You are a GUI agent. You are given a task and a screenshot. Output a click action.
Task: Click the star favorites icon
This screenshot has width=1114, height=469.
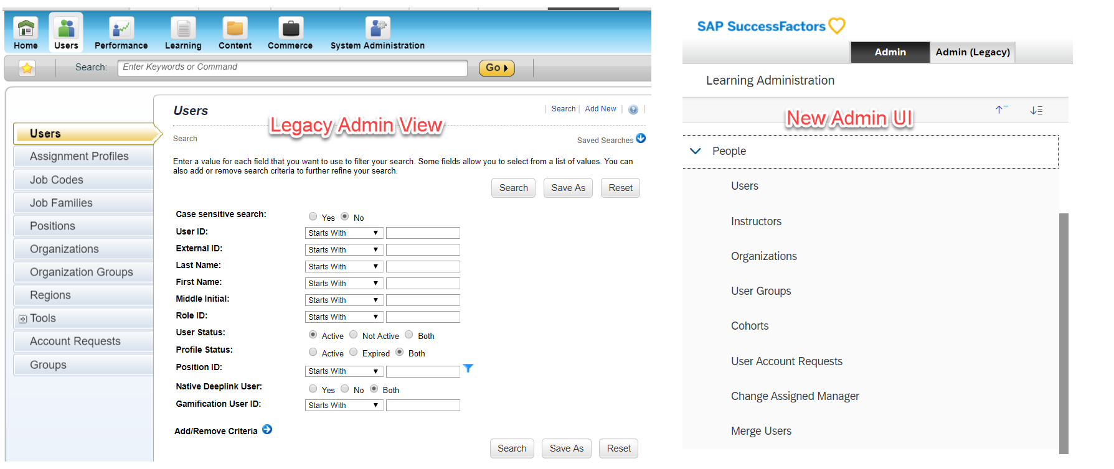[27, 68]
